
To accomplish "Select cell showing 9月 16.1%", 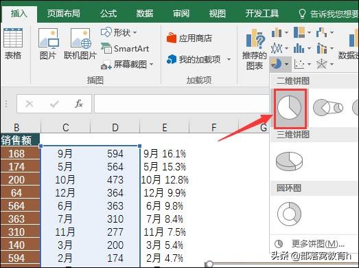I will 165,154.
